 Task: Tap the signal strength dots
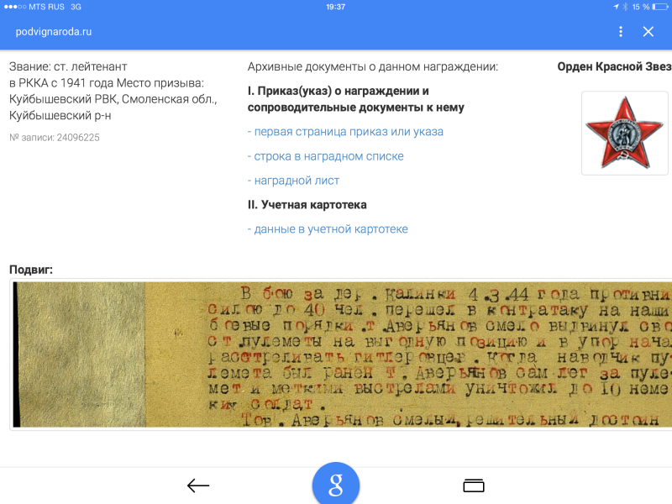15,7
